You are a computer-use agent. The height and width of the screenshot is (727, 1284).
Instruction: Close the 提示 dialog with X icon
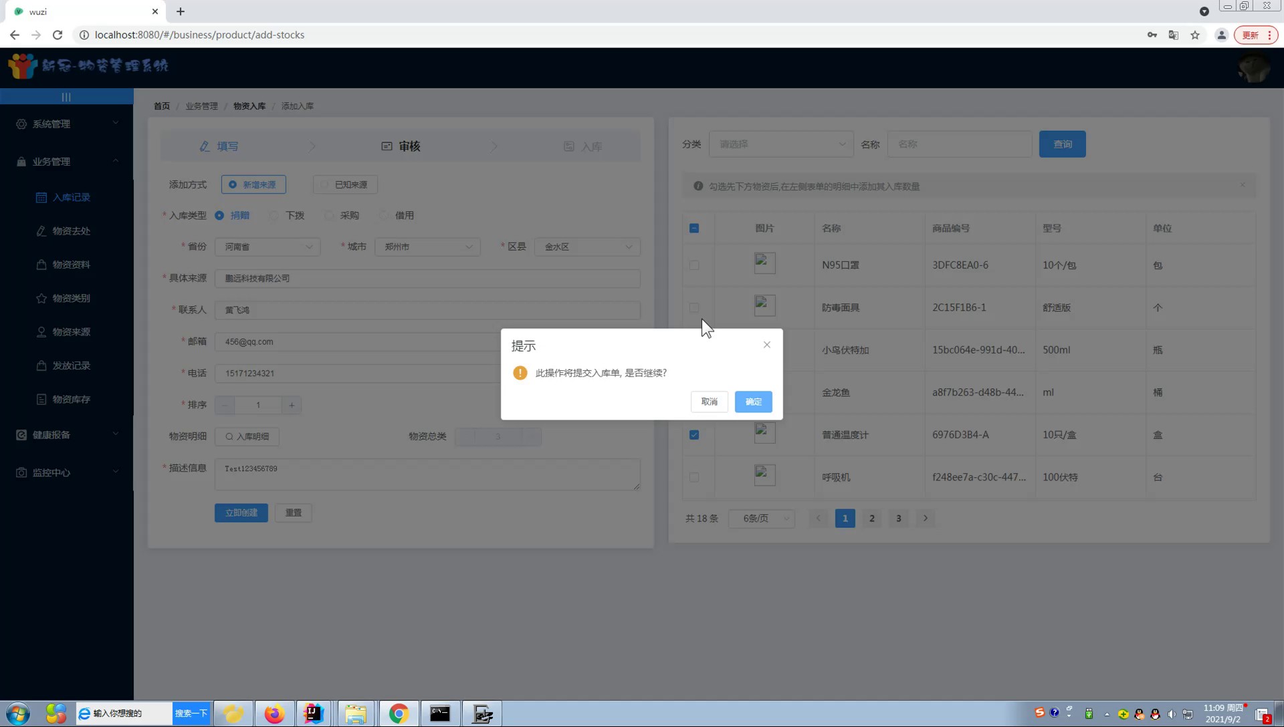click(x=767, y=345)
